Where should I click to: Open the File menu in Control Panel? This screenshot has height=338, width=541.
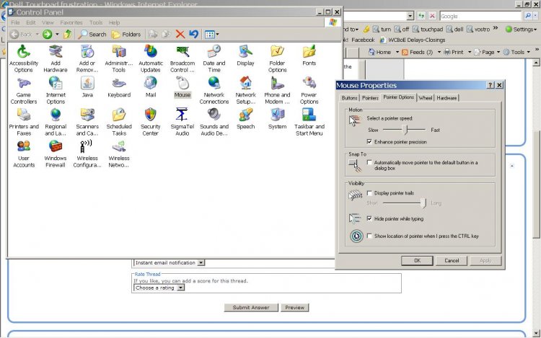tap(15, 22)
